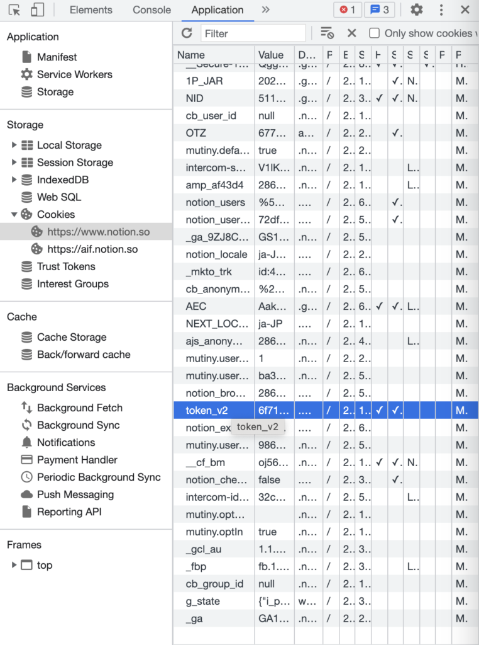Show more tabs via double chevron

[x=265, y=9]
